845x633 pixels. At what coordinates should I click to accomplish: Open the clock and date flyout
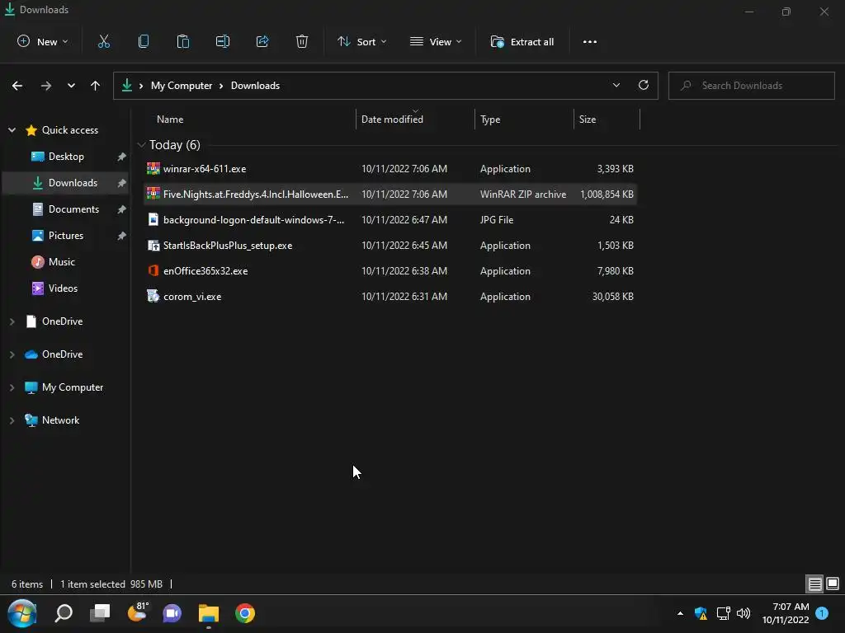click(786, 613)
